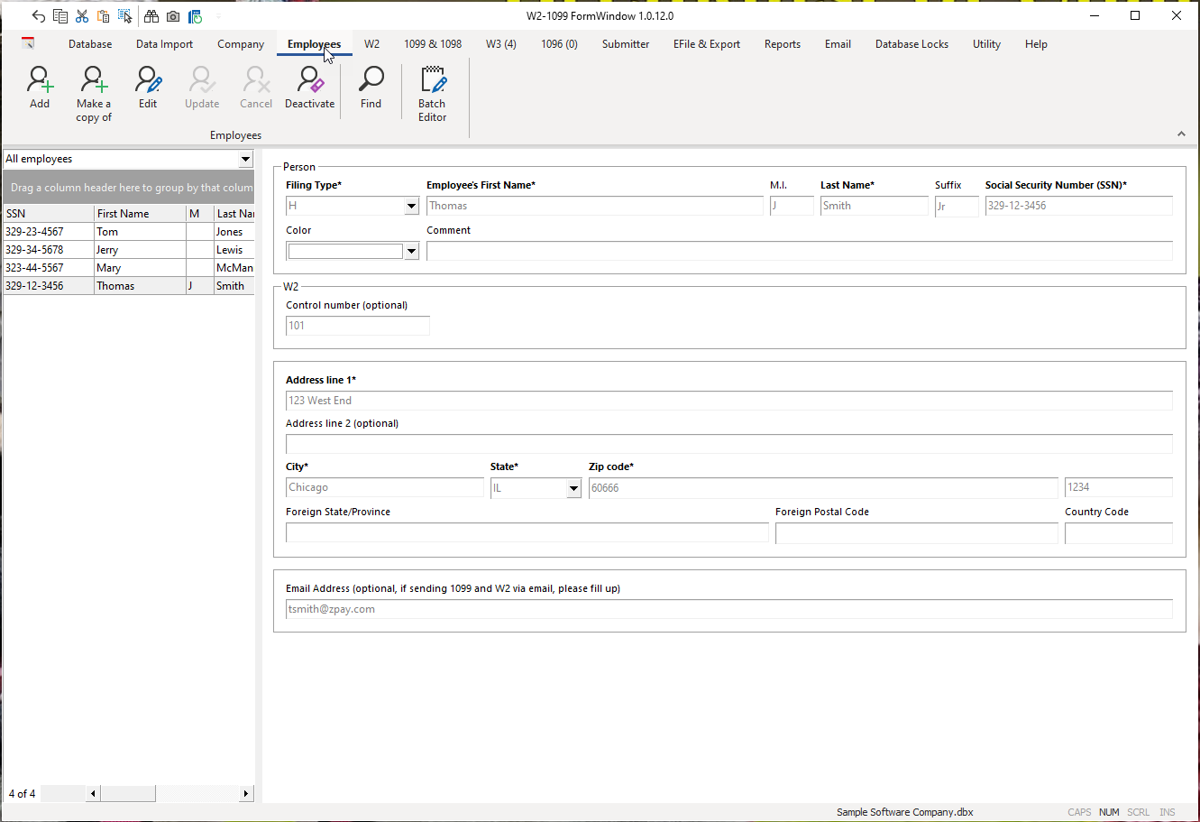This screenshot has width=1200, height=822.
Task: Sort by SSN column header
Action: click(x=47, y=214)
